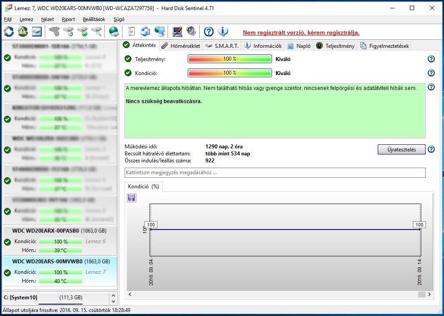
Task: Click help icon beside the green status text
Action: coord(431,87)
